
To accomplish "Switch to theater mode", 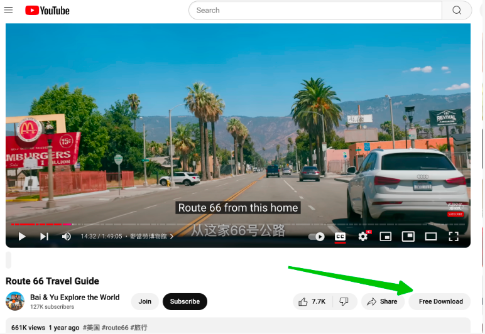I will (x=408, y=237).
